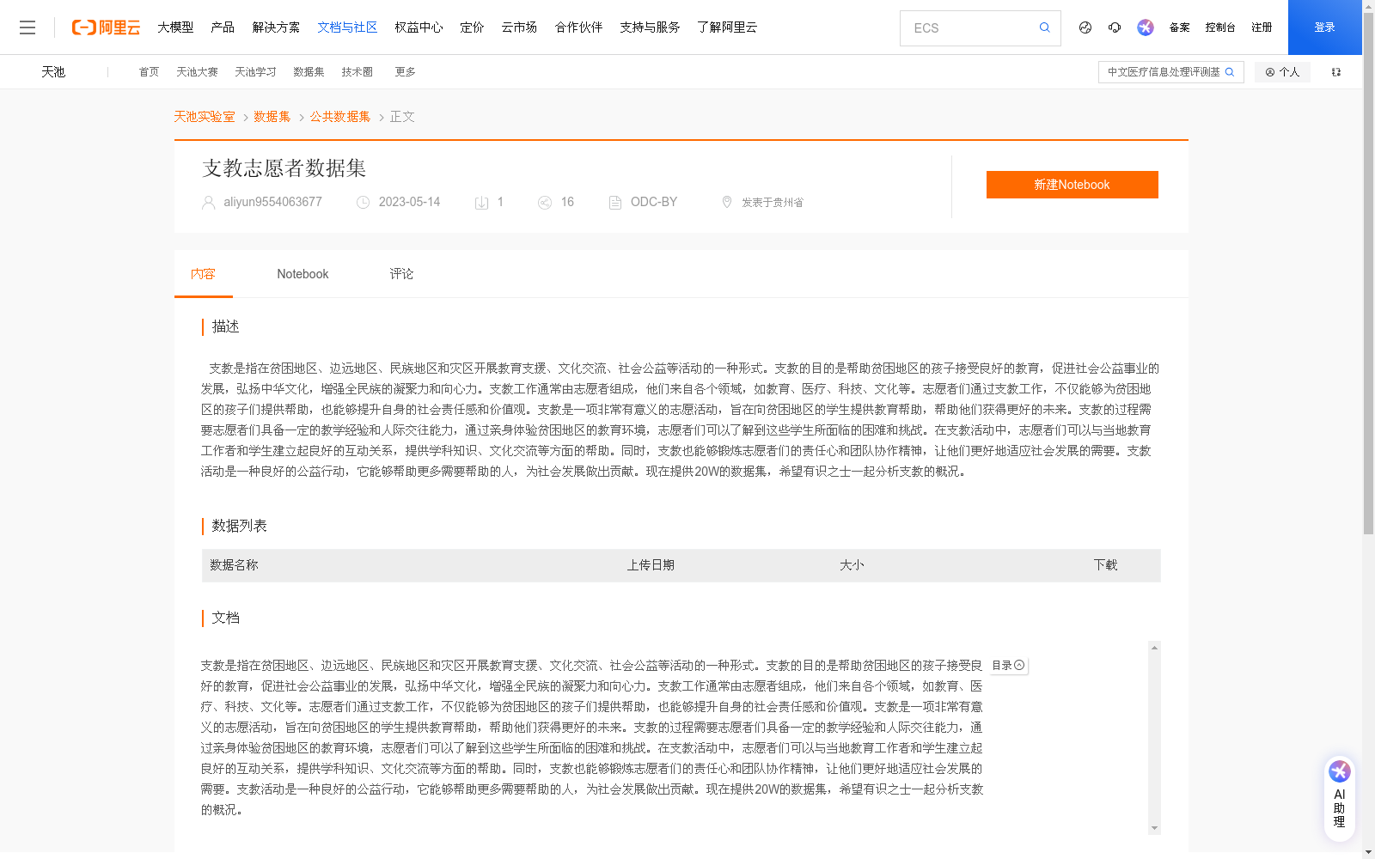
Task: Click the 新建Notebook button
Action: click(1072, 185)
